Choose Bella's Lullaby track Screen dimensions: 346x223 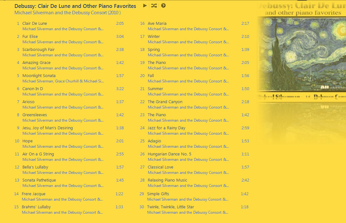pos(35,167)
